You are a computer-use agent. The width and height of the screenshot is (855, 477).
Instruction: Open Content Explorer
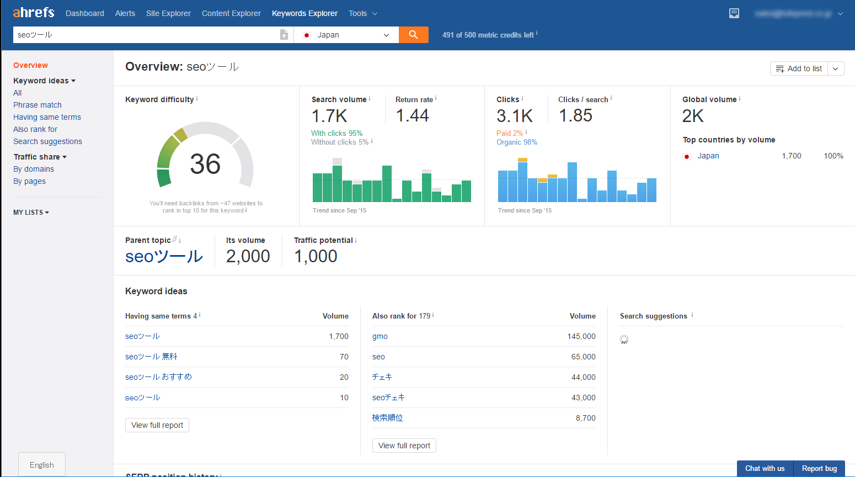[x=231, y=13]
